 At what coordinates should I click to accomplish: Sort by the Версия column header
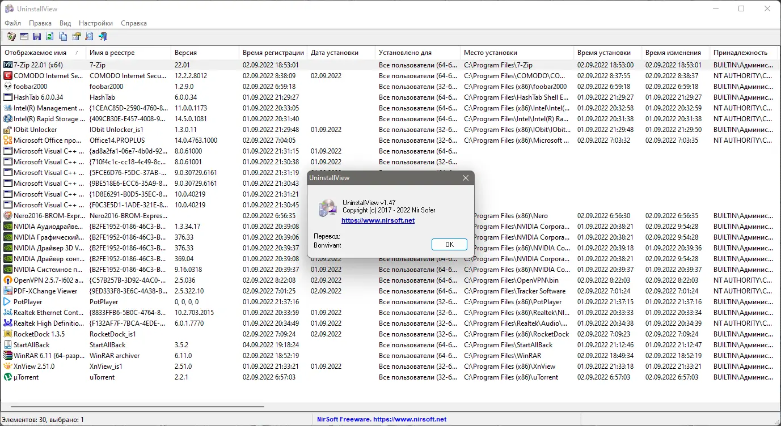204,53
